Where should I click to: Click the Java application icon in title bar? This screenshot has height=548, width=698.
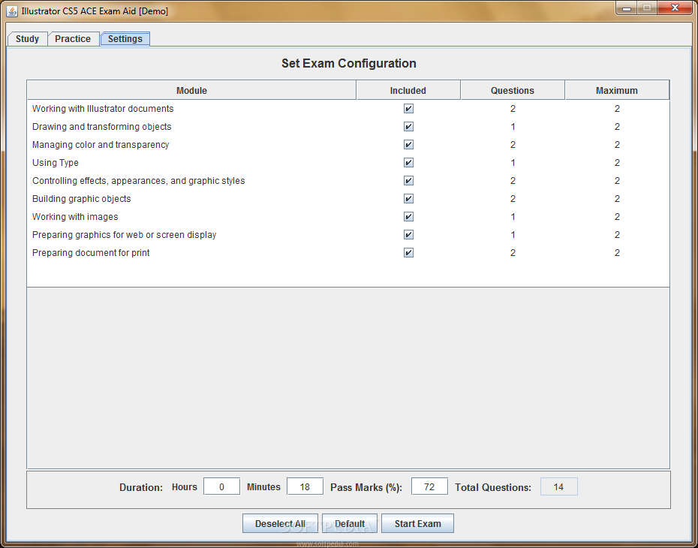[12, 11]
